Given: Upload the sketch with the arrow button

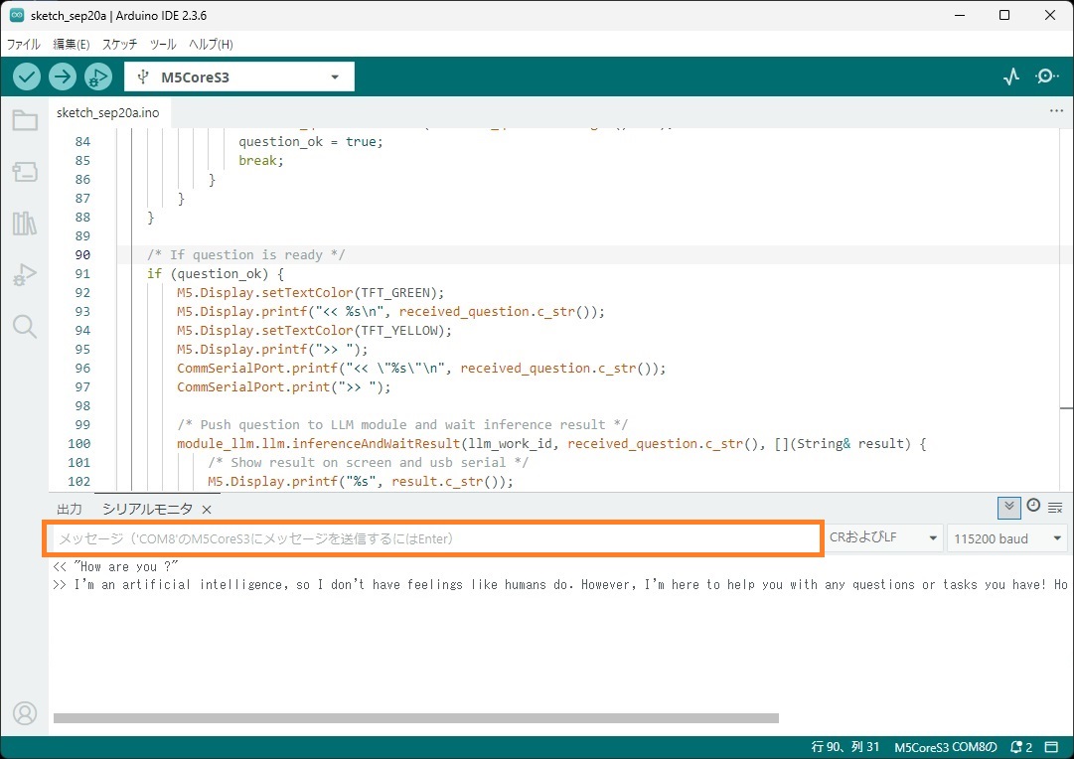Looking at the screenshot, I should pyautogui.click(x=63, y=76).
